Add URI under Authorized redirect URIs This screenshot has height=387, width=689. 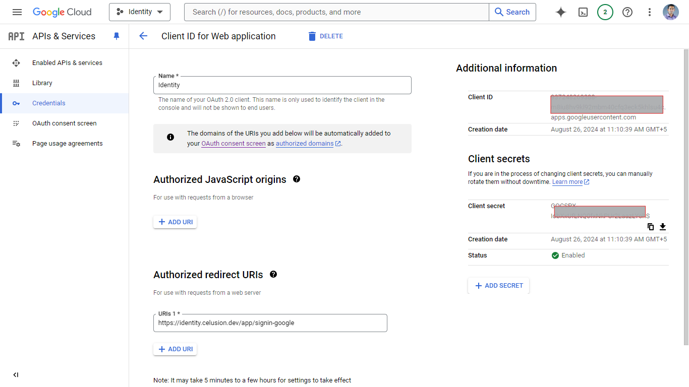click(x=175, y=349)
